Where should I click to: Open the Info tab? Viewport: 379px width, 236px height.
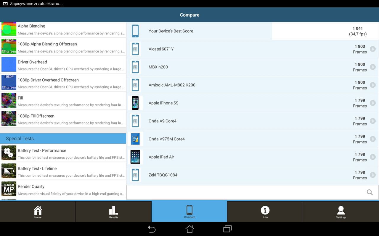265,212
